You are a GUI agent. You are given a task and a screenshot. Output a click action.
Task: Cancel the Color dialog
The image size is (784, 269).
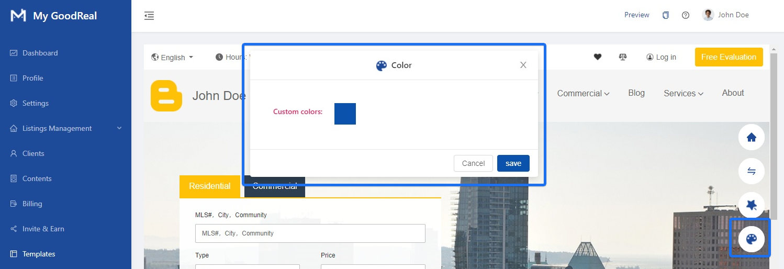coord(473,163)
